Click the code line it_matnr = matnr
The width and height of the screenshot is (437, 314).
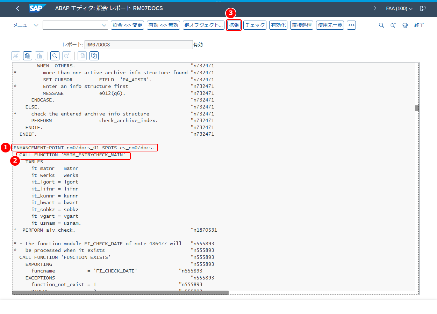pos(55,168)
